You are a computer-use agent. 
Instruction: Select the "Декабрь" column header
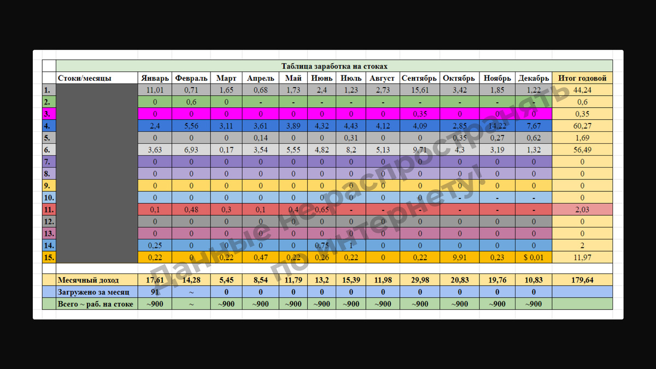[534, 78]
